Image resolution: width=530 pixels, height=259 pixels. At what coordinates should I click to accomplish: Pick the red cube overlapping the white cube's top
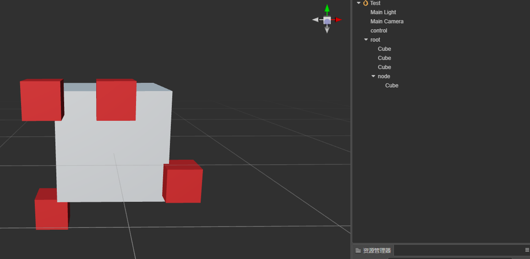116,100
